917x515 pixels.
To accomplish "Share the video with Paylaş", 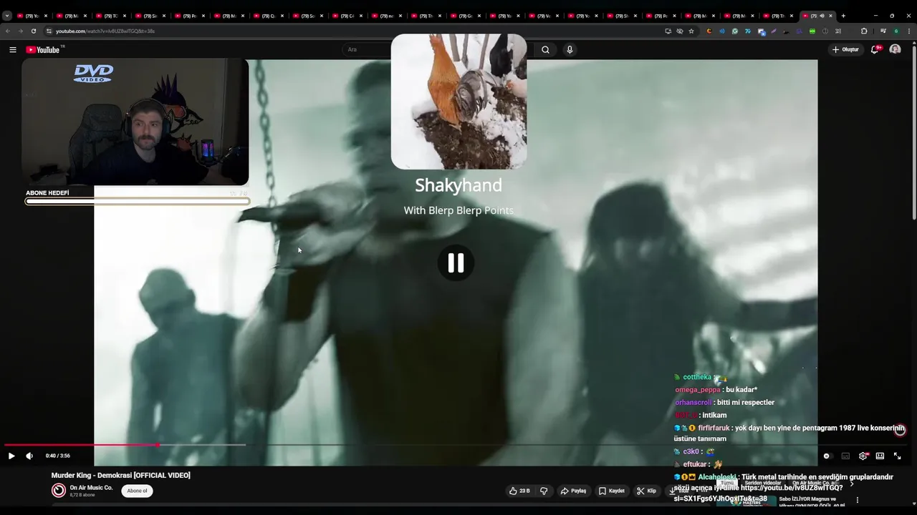I will coord(573,491).
